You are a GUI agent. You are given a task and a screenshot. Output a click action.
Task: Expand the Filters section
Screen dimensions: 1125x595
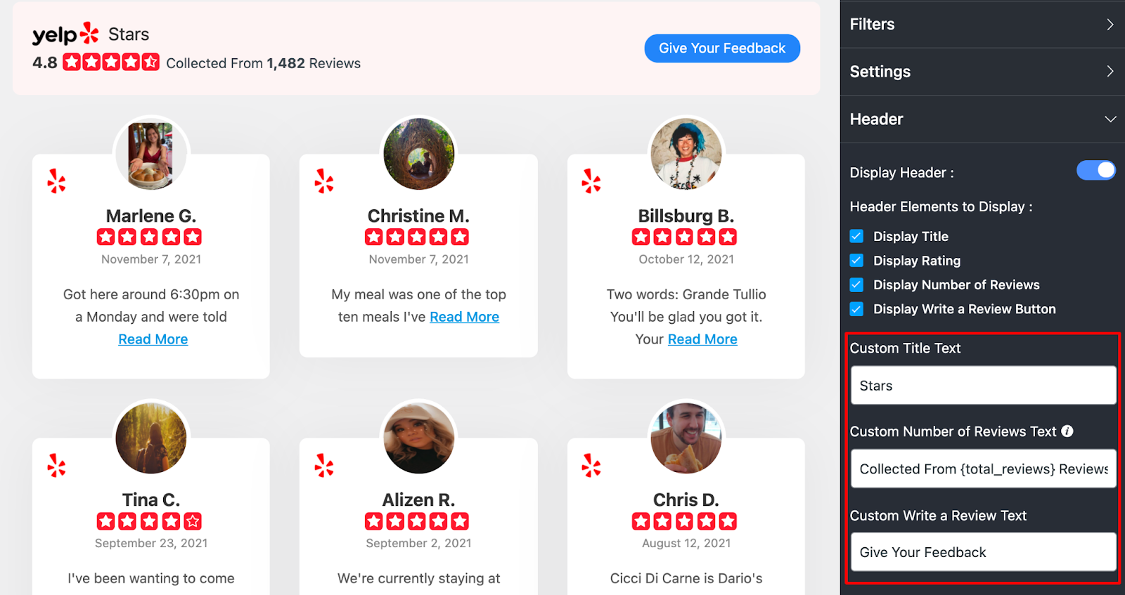pos(982,24)
